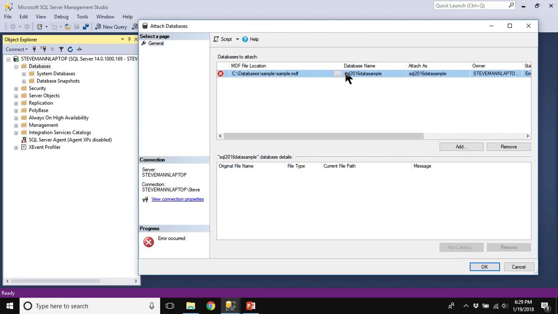Select the XEvent Profiler tree item
Viewport: 558px width, 314px height.
[x=44, y=147]
